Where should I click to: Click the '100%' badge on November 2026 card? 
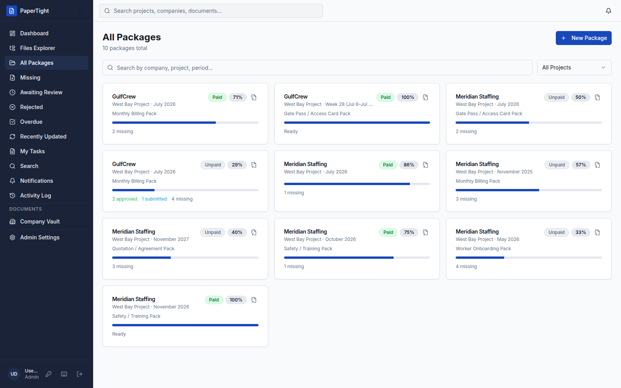tap(236, 300)
